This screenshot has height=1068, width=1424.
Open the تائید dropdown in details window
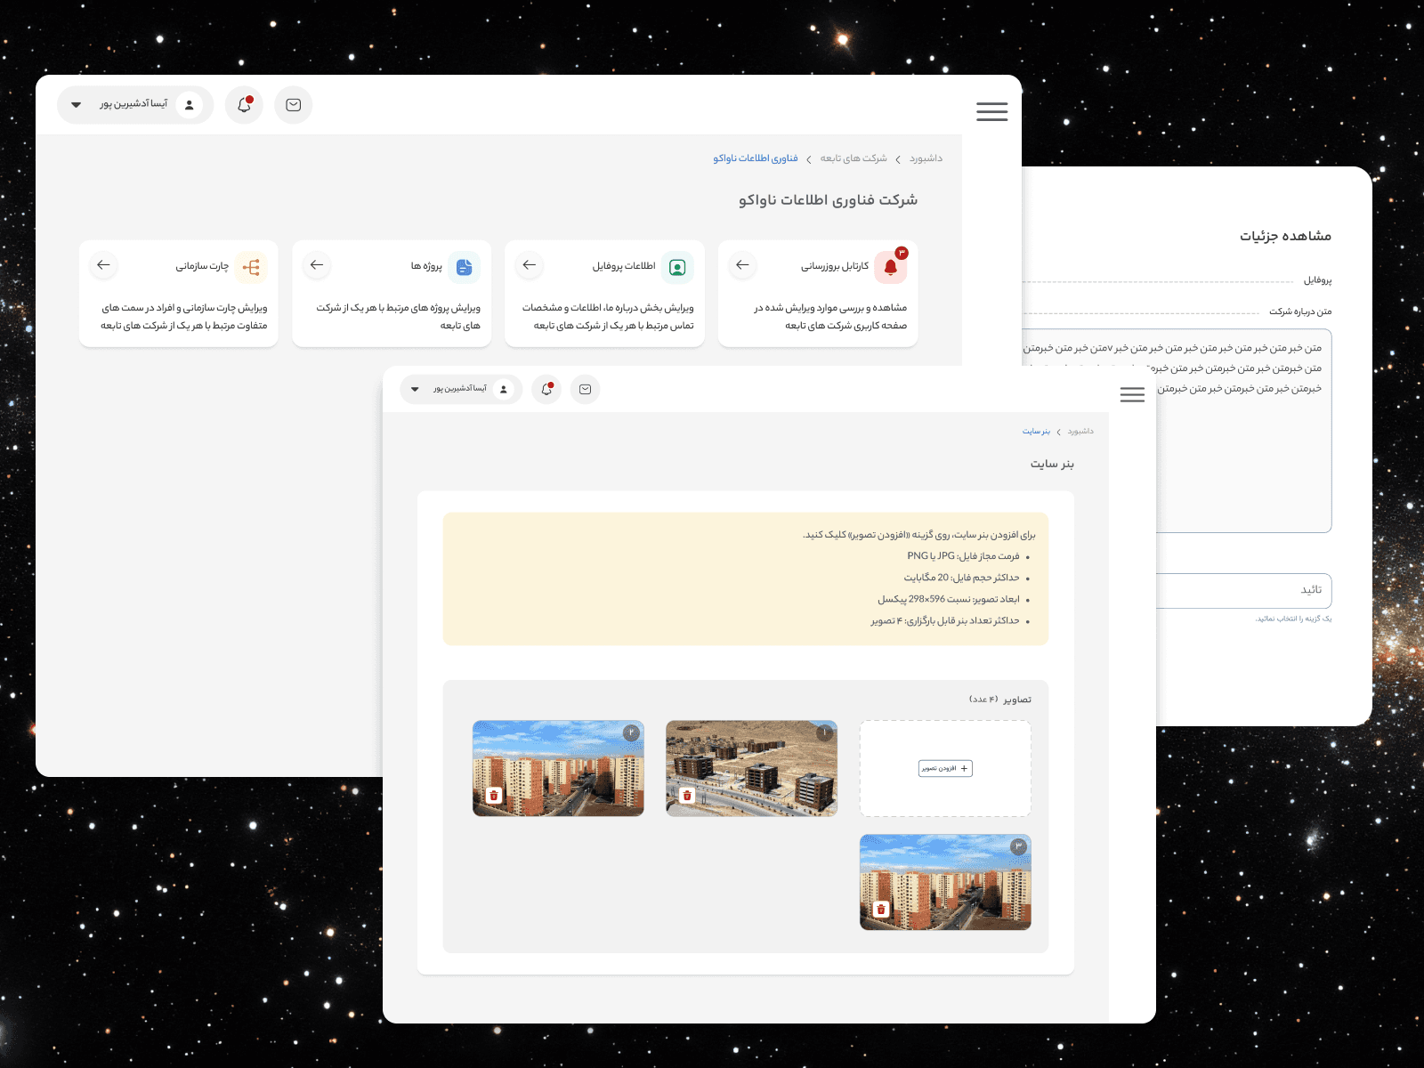click(1243, 591)
